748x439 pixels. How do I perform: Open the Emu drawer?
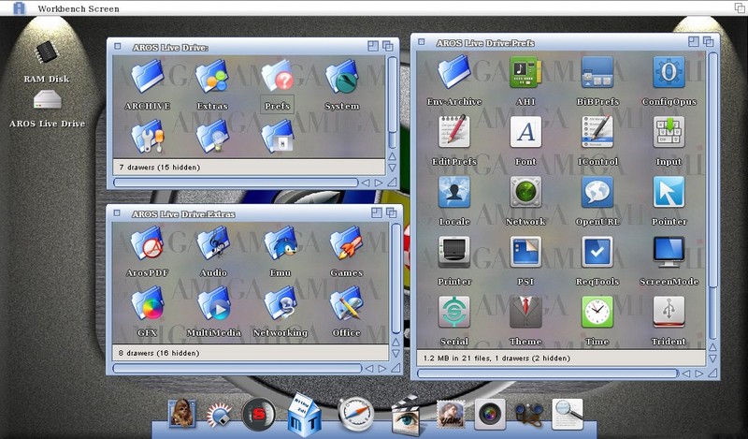pyautogui.click(x=280, y=243)
